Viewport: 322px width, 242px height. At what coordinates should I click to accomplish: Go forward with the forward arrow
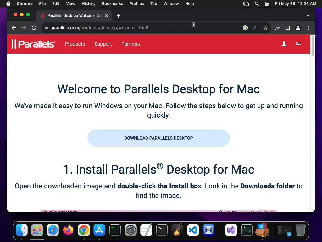click(24, 28)
